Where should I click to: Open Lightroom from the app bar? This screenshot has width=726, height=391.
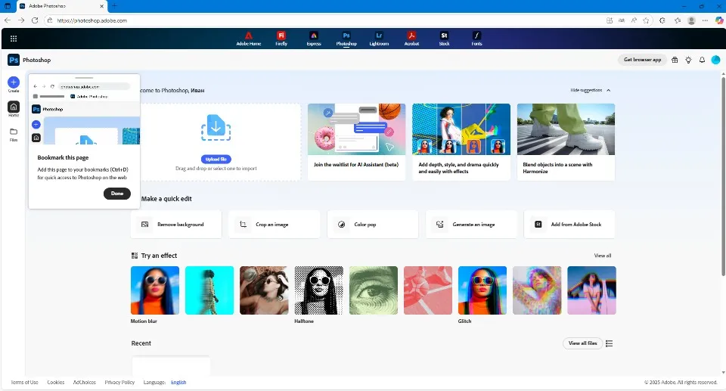click(x=379, y=39)
